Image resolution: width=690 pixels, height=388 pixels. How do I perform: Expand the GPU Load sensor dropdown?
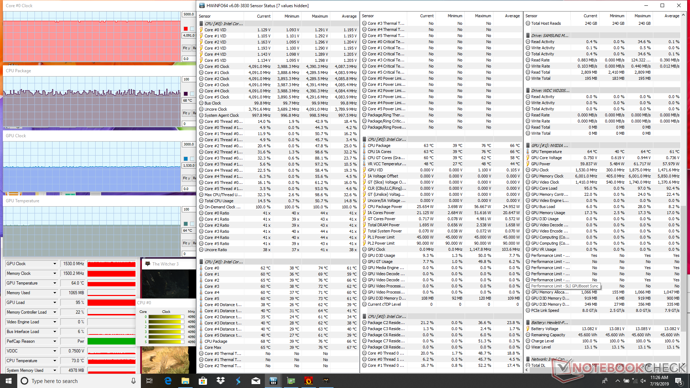coord(55,302)
